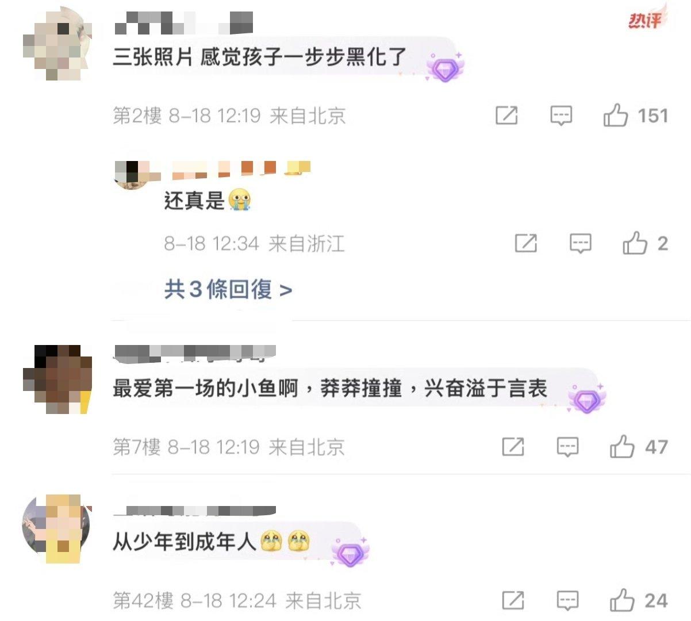Reply to the 第2楼 comment via bubble icon
The width and height of the screenshot is (691, 621).
[x=561, y=116]
